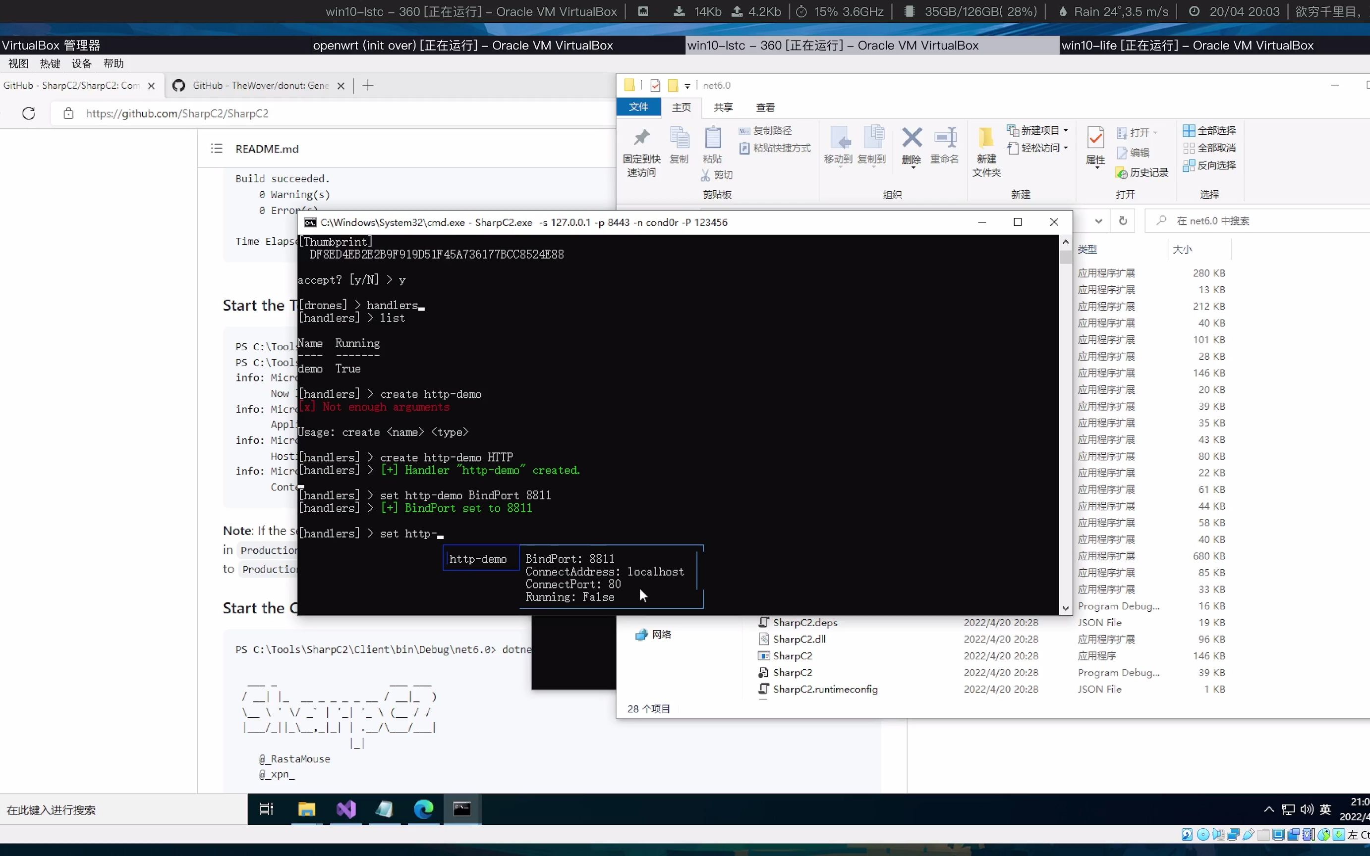Open README.md outline list icon

click(216, 149)
